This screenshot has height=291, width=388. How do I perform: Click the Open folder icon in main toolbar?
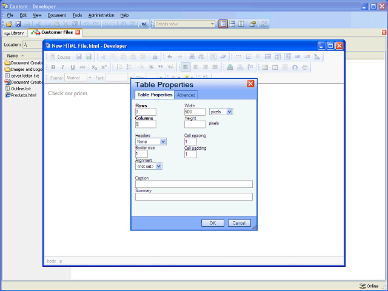click(9, 24)
